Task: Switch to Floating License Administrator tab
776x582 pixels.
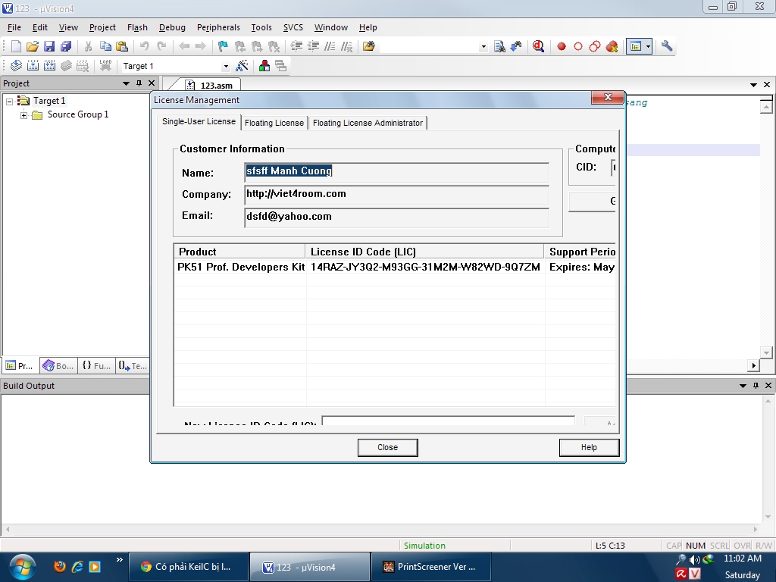Action: coord(368,123)
